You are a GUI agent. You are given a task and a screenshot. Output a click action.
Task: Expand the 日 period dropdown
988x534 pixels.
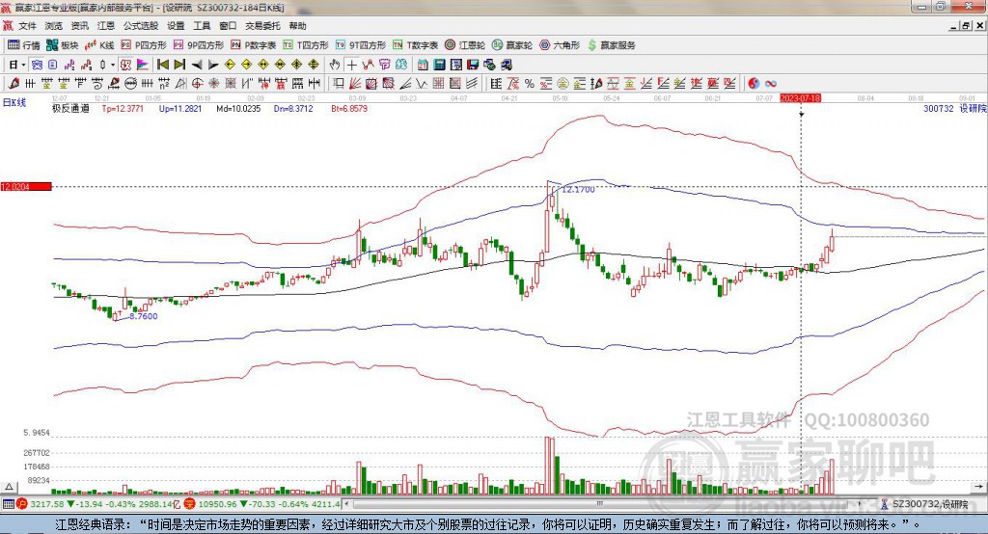pyautogui.click(x=23, y=65)
